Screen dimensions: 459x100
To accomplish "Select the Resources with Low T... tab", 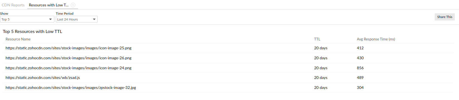I will (49, 5).
